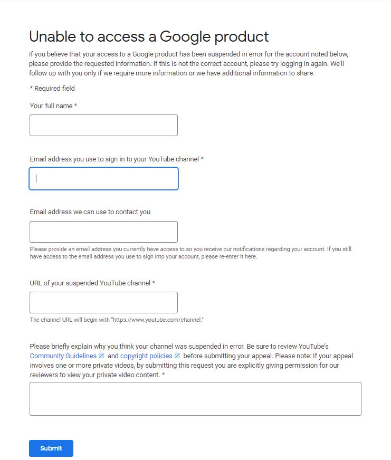Screen dimensions: 391x460
Task: Click the 'Email address we can use to contact you' label
Action: click(x=90, y=212)
